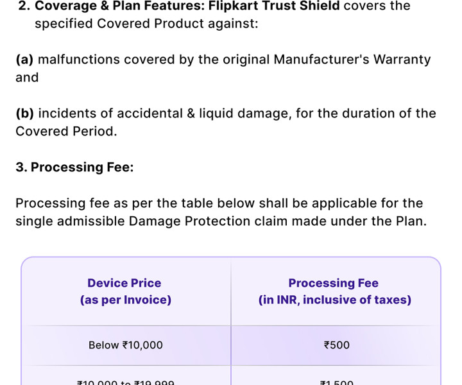The width and height of the screenshot is (462, 385).
Task: Click the "Manufacturer's Warranty" text
Action: click(352, 60)
